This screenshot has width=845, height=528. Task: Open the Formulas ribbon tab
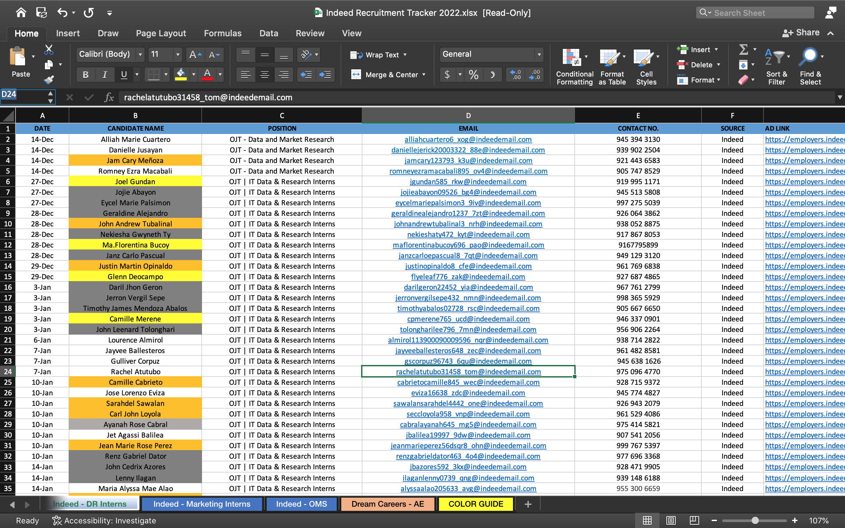point(222,33)
